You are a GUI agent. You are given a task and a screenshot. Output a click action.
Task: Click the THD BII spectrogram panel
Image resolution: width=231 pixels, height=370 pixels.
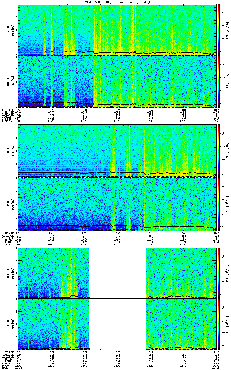(x=117, y=203)
